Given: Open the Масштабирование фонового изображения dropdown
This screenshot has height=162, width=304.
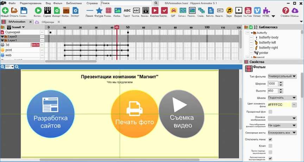Looking at the screenshot, I should 282,125.
